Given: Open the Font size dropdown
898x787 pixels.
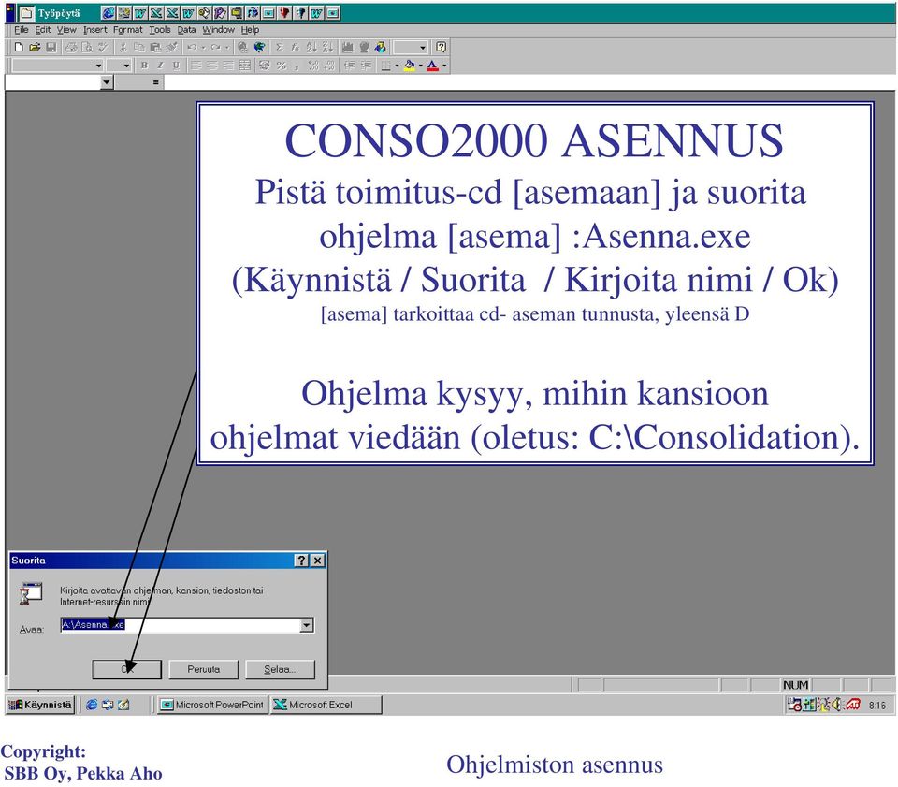Looking at the screenshot, I should click(126, 66).
